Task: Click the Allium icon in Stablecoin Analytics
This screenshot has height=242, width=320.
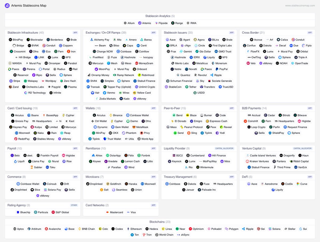Action: [125, 23]
